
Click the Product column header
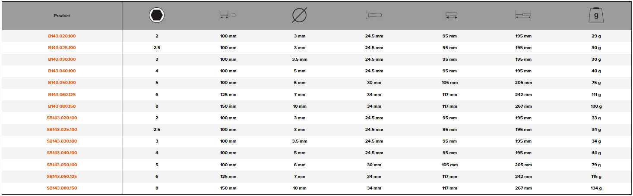click(62, 16)
